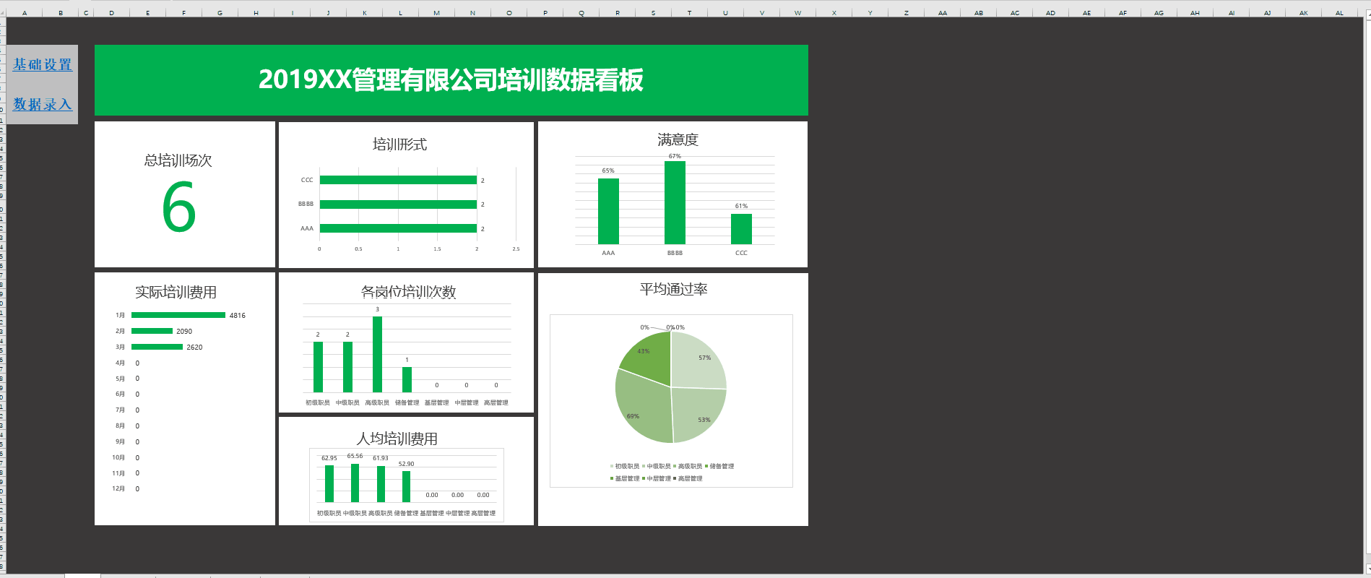Select the 总培训场次 card title

(x=178, y=160)
